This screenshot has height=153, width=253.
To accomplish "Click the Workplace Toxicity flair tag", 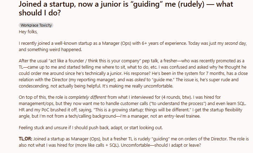I will coord(36,25).
